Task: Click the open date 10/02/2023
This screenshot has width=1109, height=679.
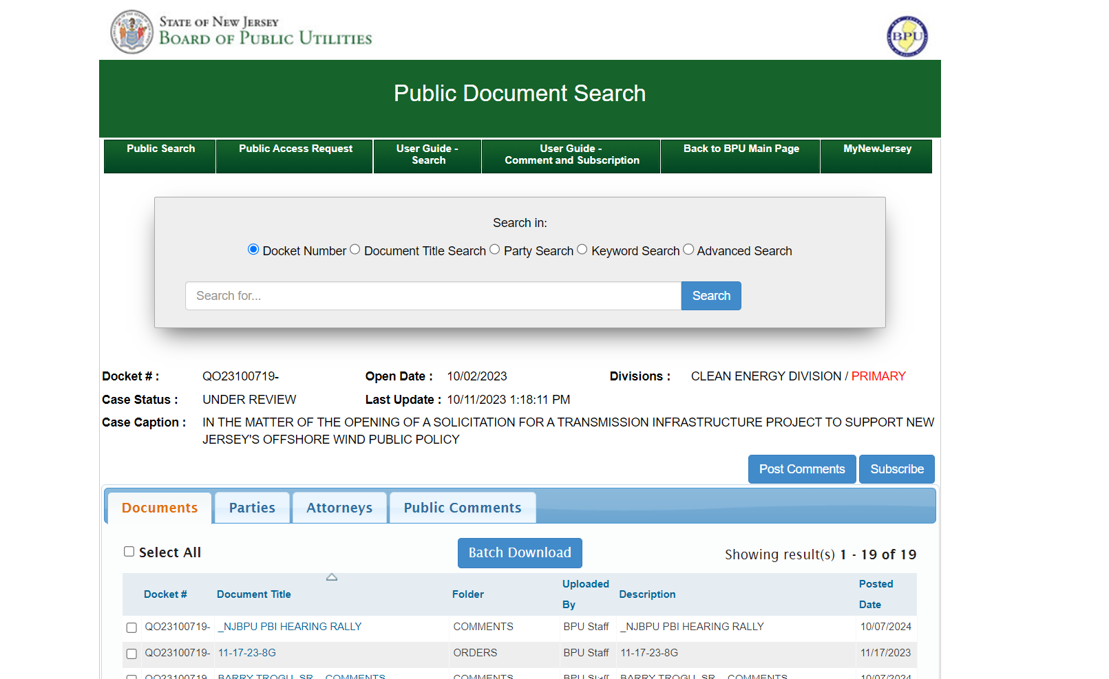Action: tap(477, 376)
